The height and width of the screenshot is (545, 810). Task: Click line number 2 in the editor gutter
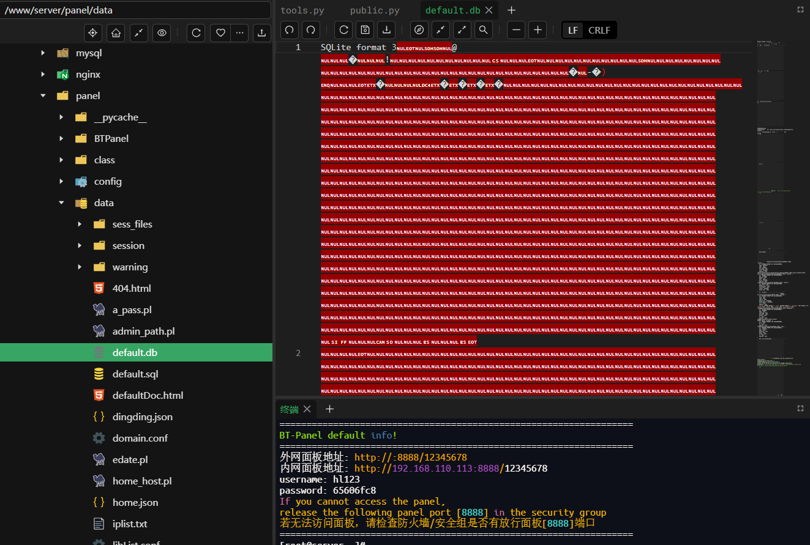pos(298,353)
